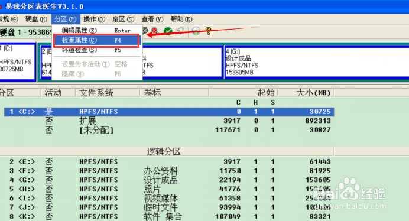
Task: Click the yellow question mark help icon
Action: pos(208,31)
